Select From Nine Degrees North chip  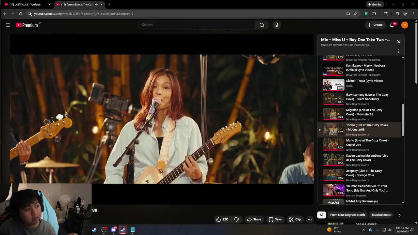coord(347,215)
